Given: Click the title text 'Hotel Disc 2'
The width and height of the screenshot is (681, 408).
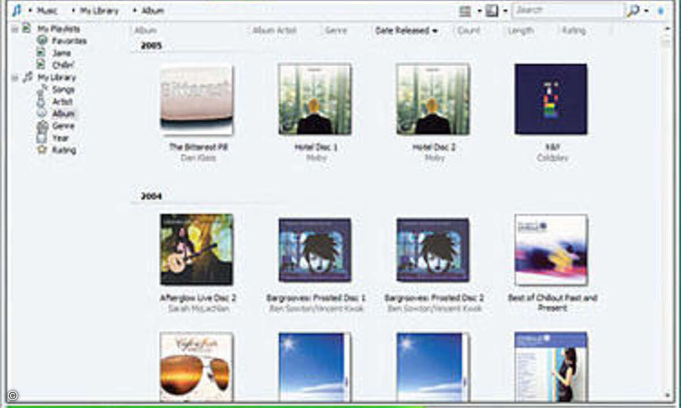Looking at the screenshot, I should [x=434, y=147].
